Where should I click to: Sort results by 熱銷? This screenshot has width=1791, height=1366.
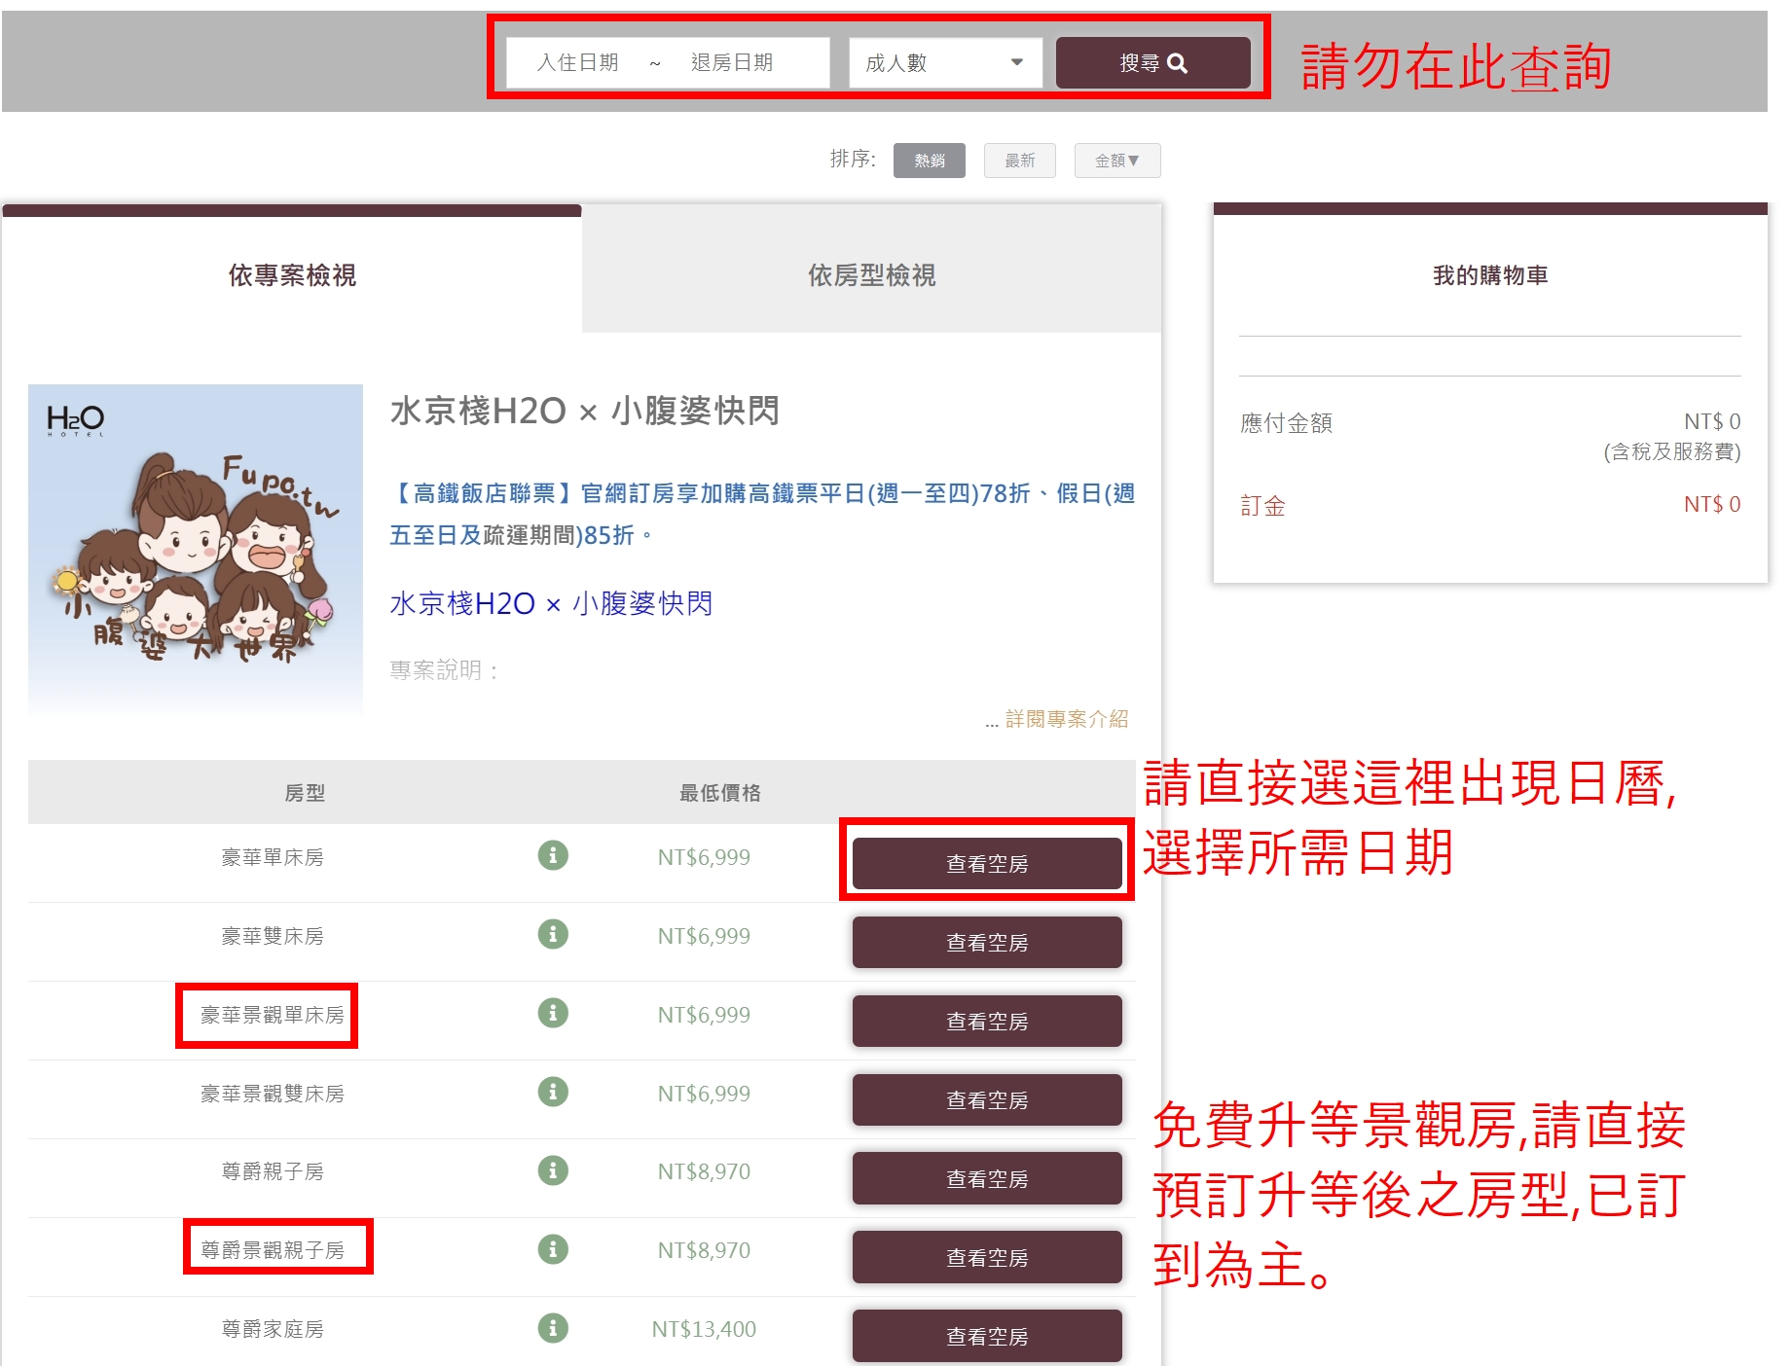[x=929, y=161]
